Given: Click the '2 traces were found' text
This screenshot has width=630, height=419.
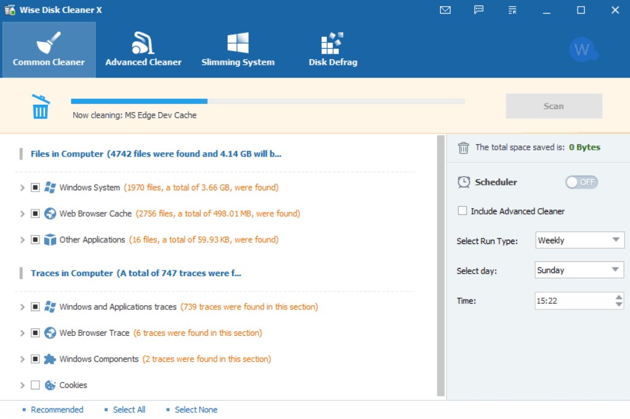Looking at the screenshot, I should pyautogui.click(x=207, y=359).
